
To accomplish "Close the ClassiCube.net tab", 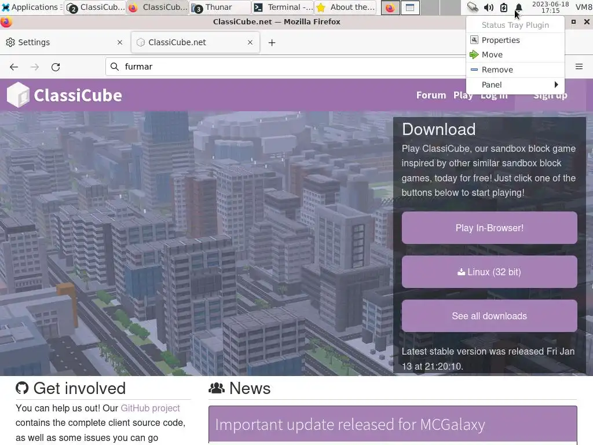I will coord(250,42).
